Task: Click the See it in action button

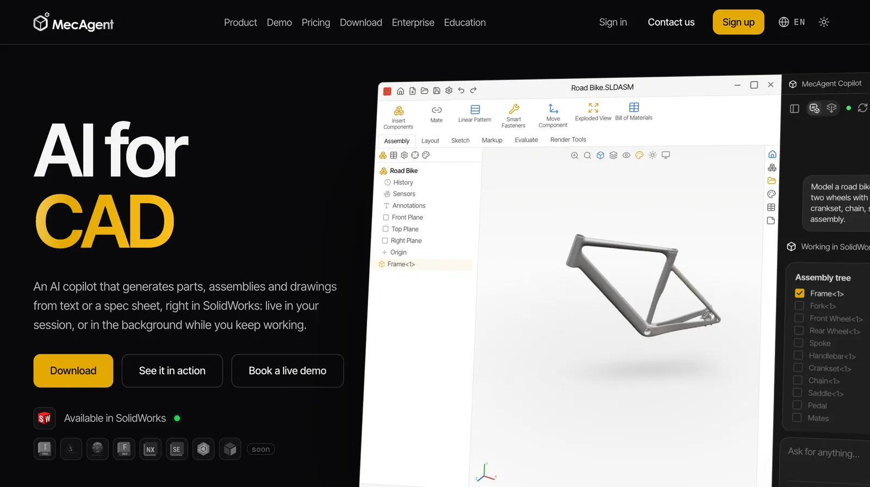Action: [172, 371]
